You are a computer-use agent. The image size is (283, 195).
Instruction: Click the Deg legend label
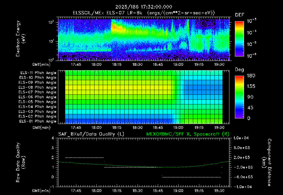tap(240, 70)
